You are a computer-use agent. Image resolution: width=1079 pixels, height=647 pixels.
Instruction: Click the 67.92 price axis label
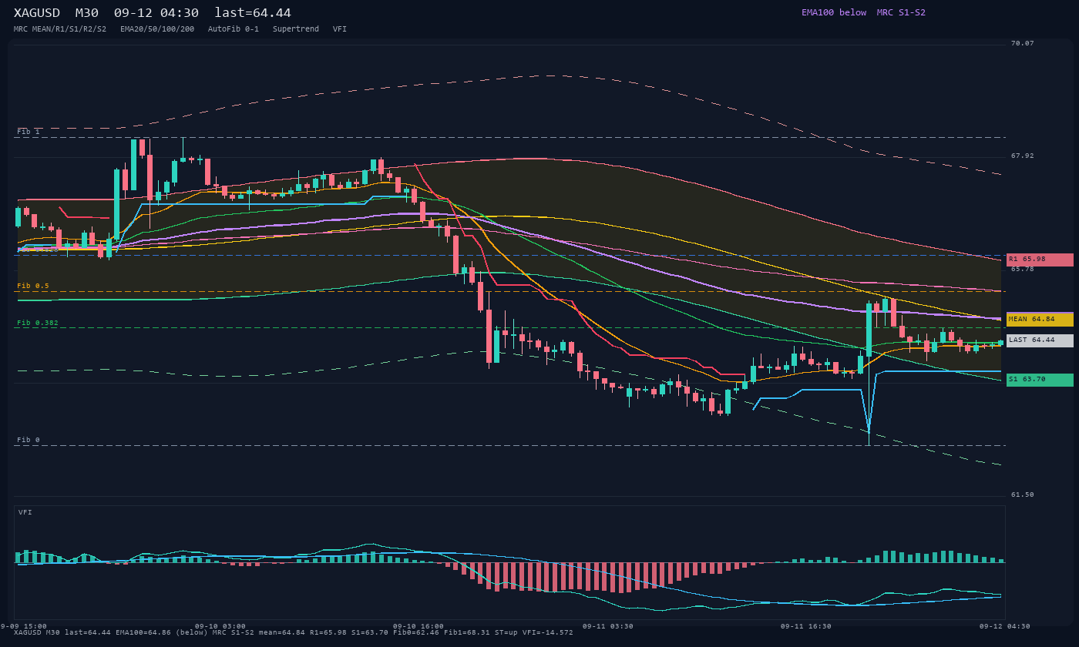click(1023, 156)
